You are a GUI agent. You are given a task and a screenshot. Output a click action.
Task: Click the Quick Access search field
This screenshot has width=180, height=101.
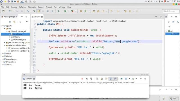[171, 11]
